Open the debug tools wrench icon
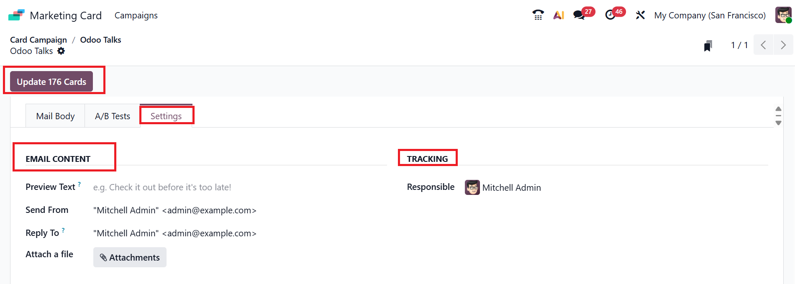 tap(640, 15)
